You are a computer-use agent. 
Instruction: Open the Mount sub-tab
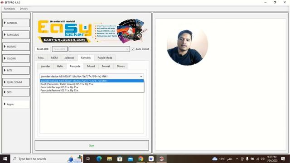(x=91, y=66)
